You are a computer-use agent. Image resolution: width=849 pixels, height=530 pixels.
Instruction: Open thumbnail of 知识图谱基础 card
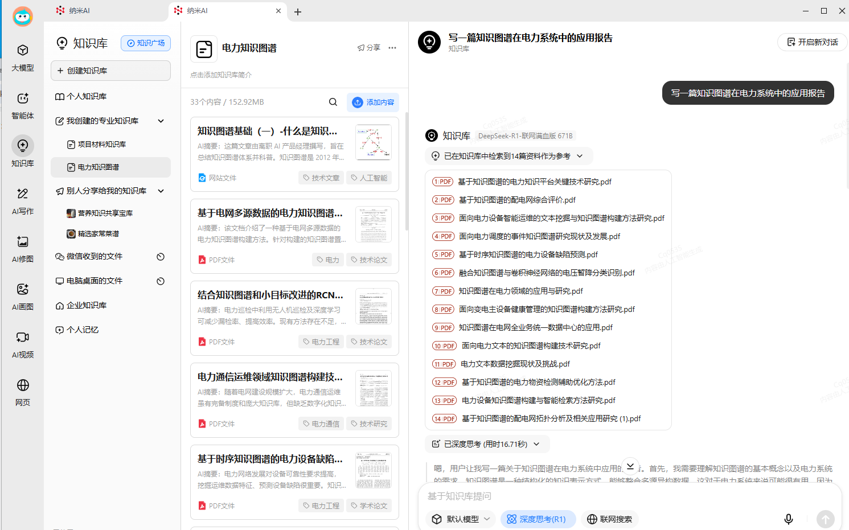[374, 142]
